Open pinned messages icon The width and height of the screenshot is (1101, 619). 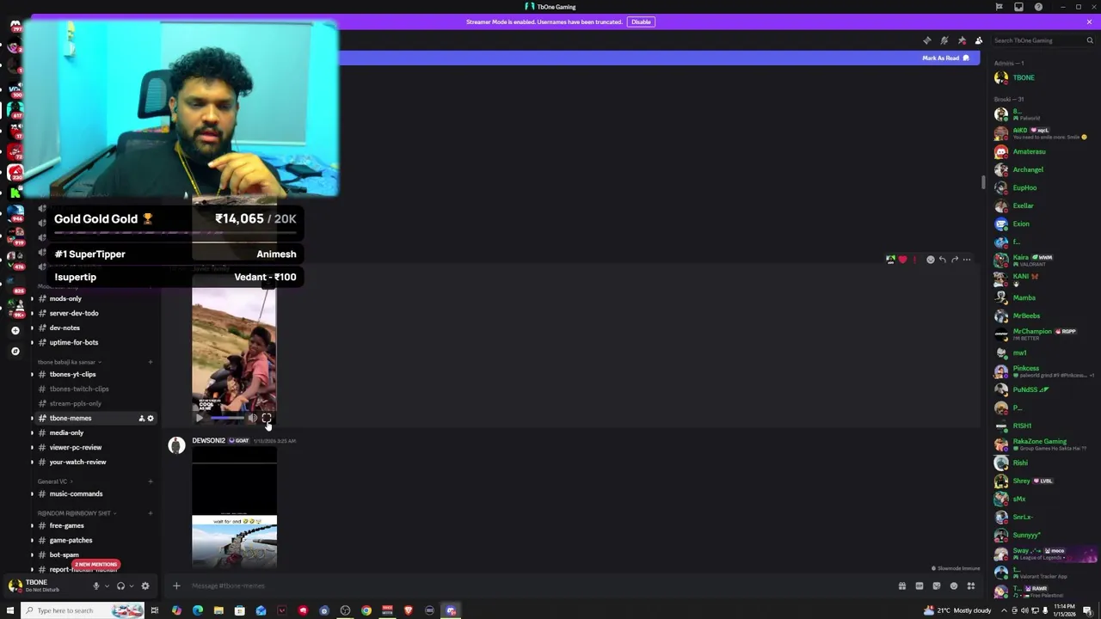click(x=962, y=40)
